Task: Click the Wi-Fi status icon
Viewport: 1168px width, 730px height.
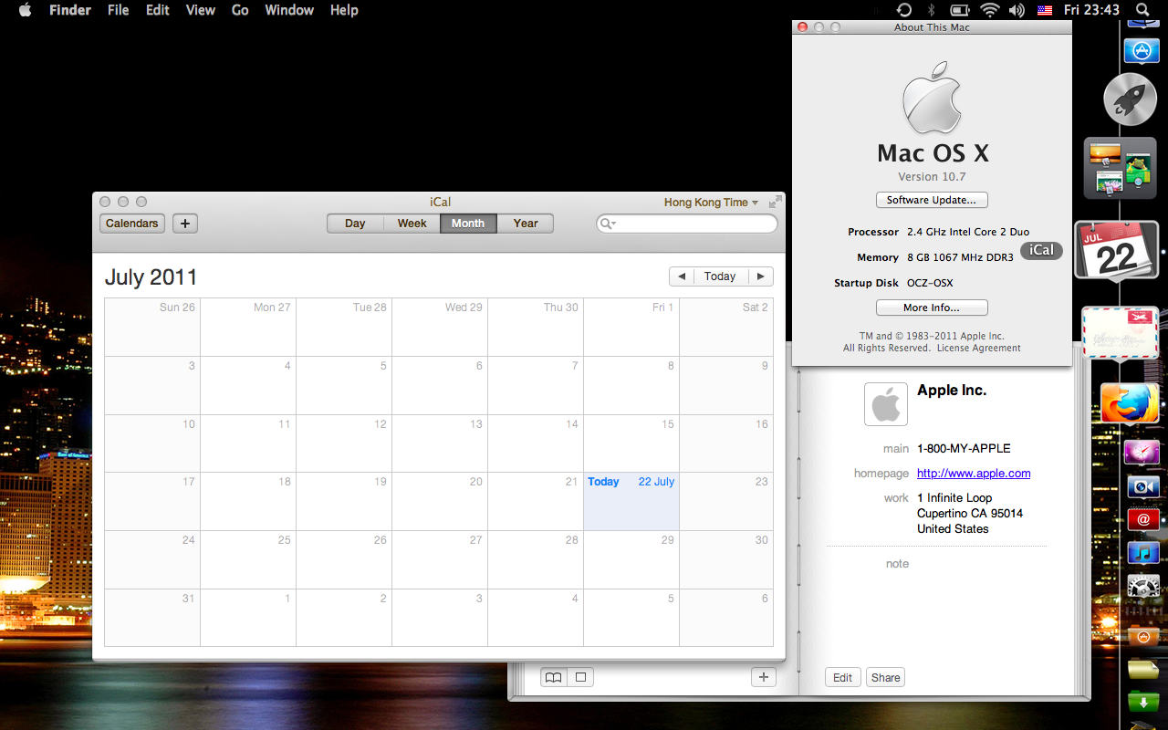Action: (989, 10)
